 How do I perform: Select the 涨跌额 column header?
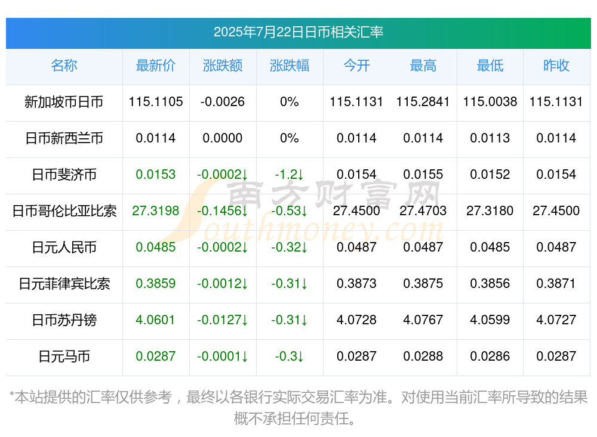[223, 66]
